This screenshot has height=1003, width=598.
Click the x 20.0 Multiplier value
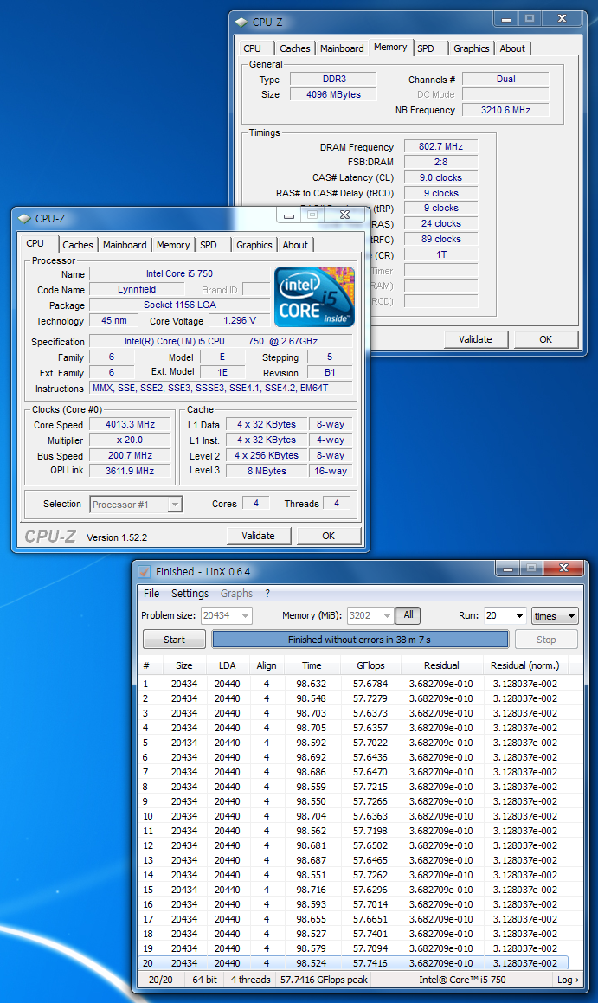point(131,440)
